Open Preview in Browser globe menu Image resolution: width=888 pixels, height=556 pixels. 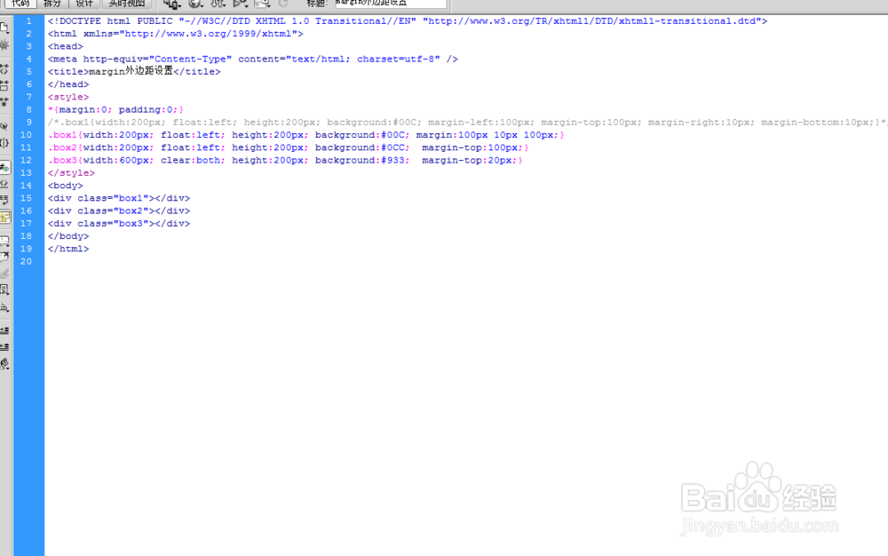point(196,4)
